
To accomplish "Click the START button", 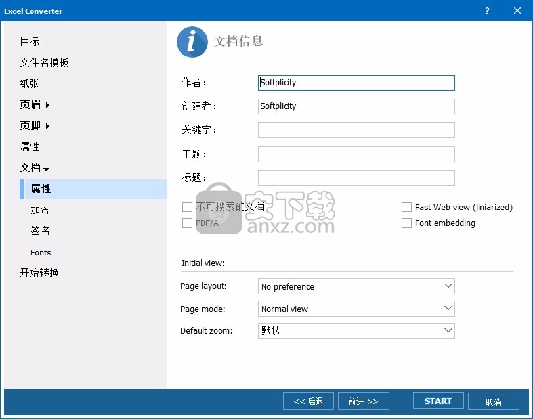I will tap(438, 401).
